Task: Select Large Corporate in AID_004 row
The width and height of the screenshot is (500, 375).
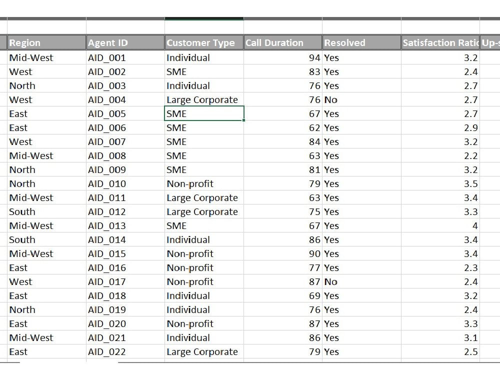Action: click(204, 100)
